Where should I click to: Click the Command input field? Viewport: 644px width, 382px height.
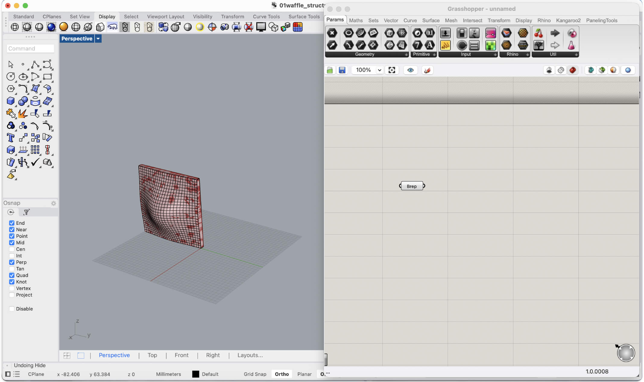coord(30,49)
